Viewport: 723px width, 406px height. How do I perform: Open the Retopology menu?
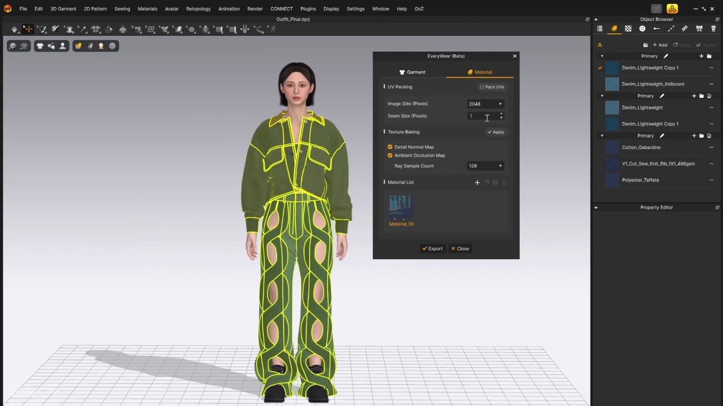198,9
